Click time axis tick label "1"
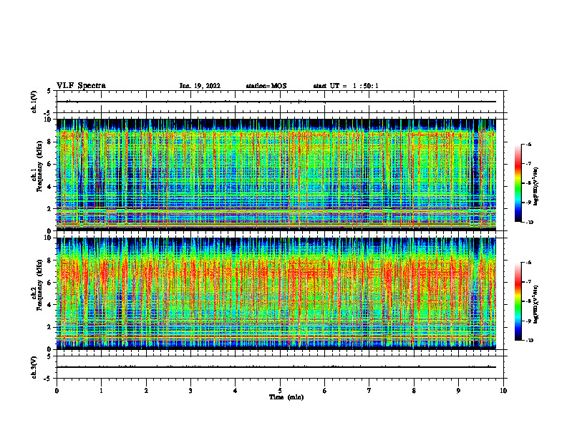Image resolution: width=567 pixels, height=438 pixels. pos(101,391)
